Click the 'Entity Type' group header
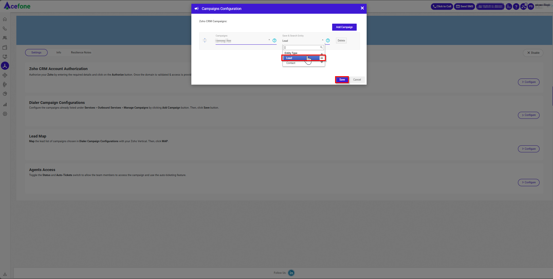 coord(291,53)
